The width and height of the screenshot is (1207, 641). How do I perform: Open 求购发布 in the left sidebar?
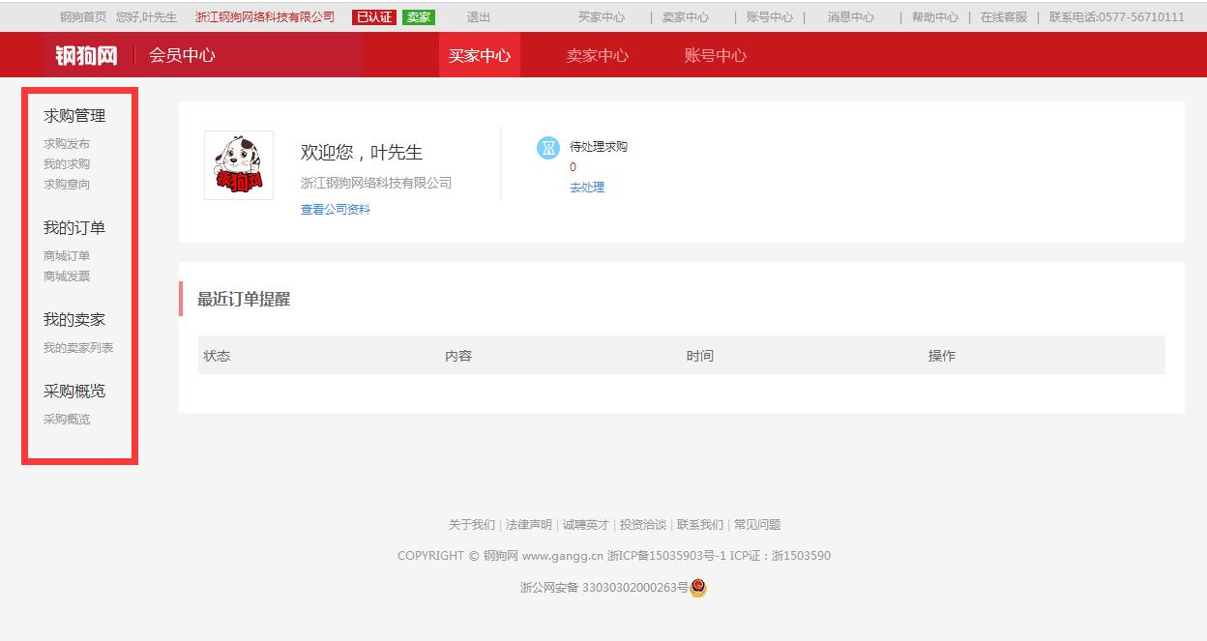pyautogui.click(x=64, y=142)
